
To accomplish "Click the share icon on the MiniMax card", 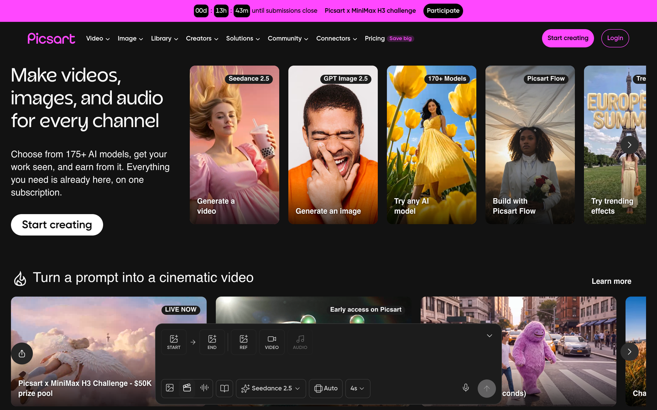I will pos(22,354).
